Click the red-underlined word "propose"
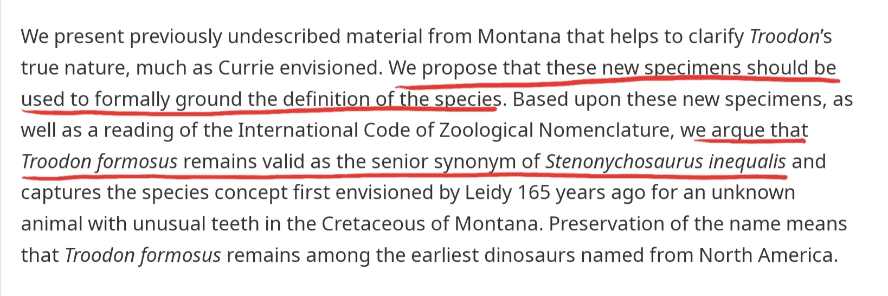Image resolution: width=888 pixels, height=296 pixels. (x=459, y=68)
